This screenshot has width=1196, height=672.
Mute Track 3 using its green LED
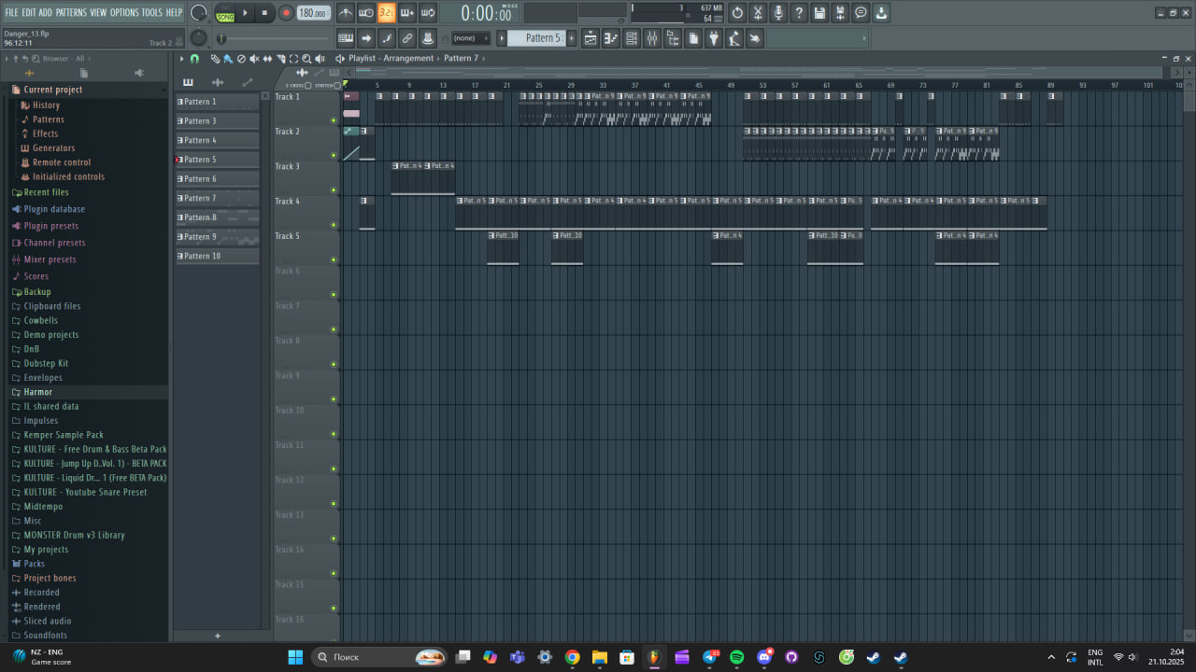334,190
